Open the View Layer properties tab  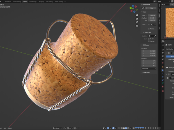[163, 56]
